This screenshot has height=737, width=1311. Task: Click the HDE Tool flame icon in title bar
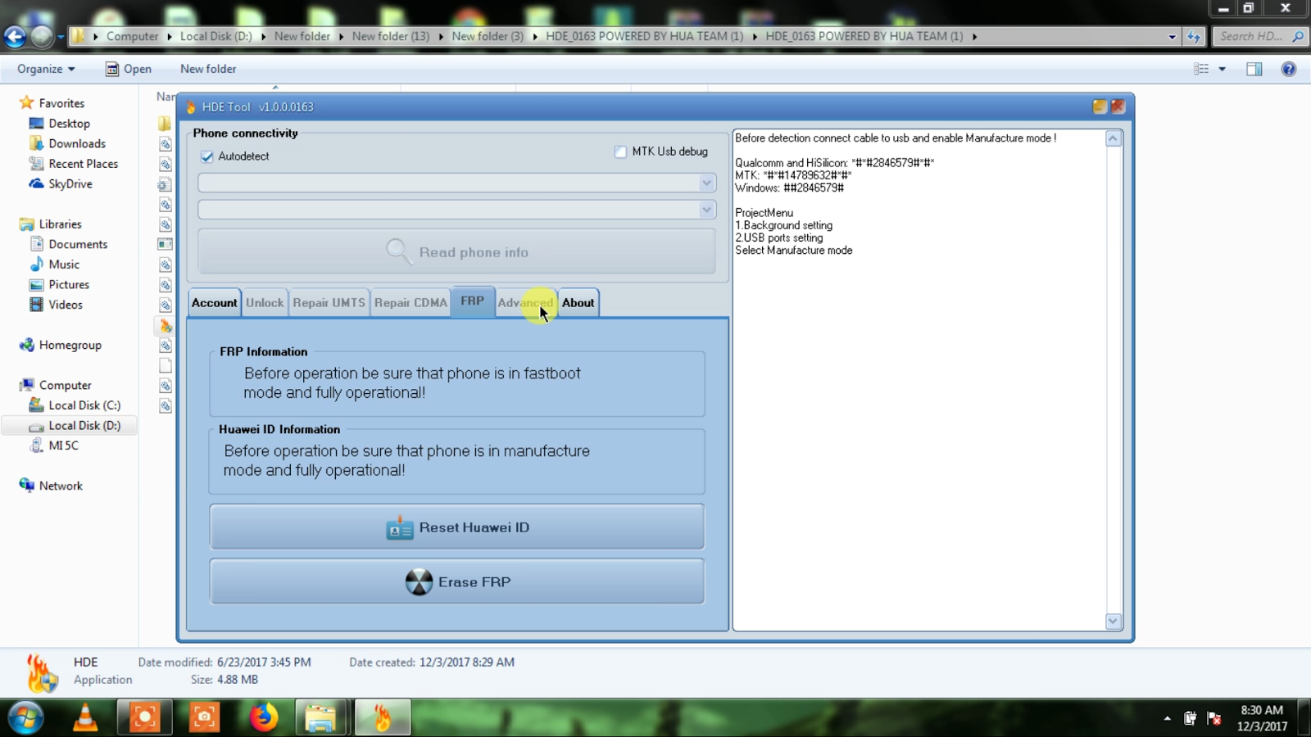[x=191, y=107]
